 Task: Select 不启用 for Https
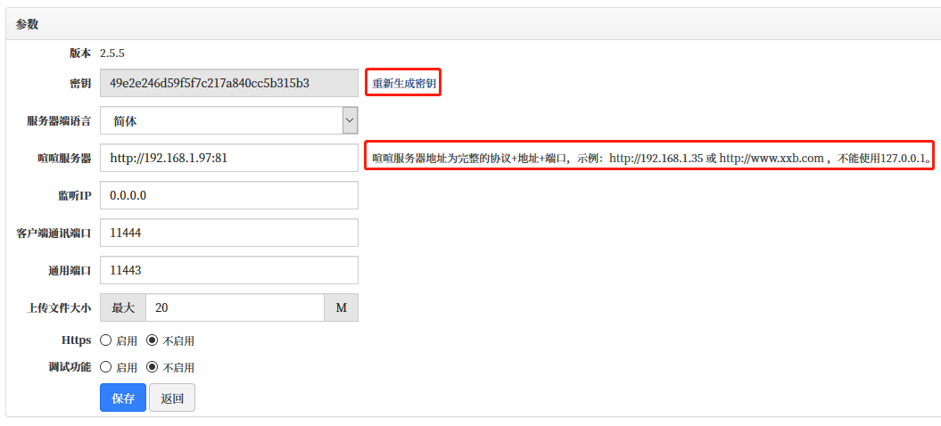[x=152, y=340]
